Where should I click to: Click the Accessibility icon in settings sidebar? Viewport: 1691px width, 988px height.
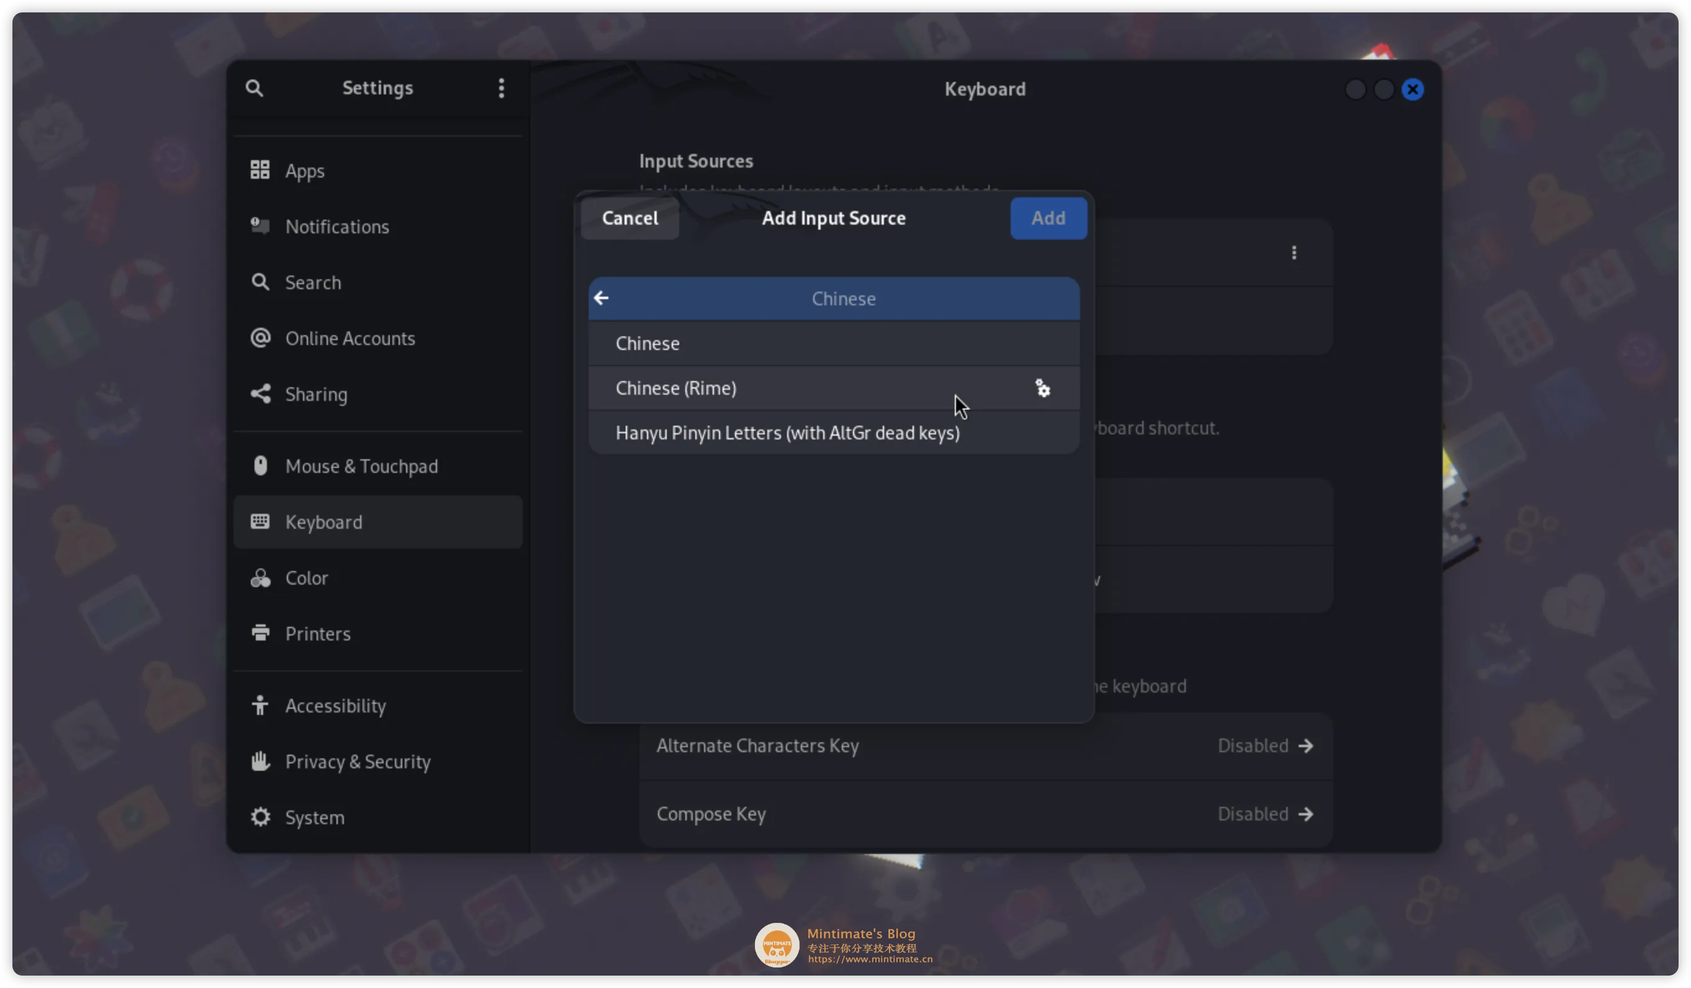point(259,706)
